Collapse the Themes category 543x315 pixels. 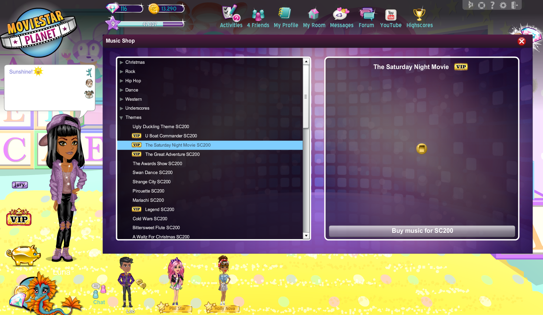pyautogui.click(x=121, y=118)
